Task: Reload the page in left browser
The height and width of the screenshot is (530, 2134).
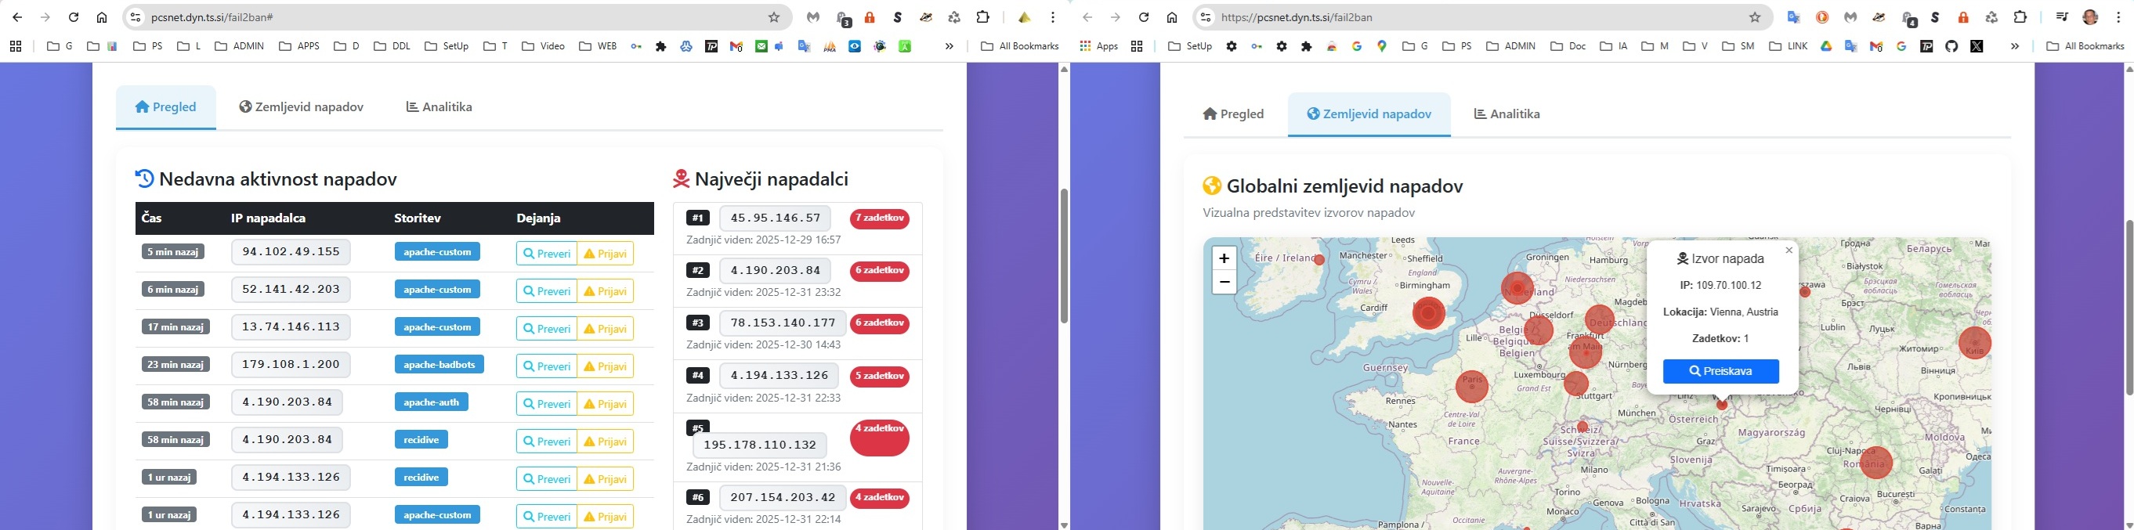Action: point(74,17)
